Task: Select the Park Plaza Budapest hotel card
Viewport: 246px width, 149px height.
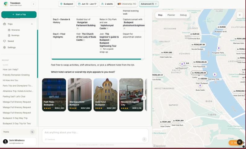Action: [54, 95]
